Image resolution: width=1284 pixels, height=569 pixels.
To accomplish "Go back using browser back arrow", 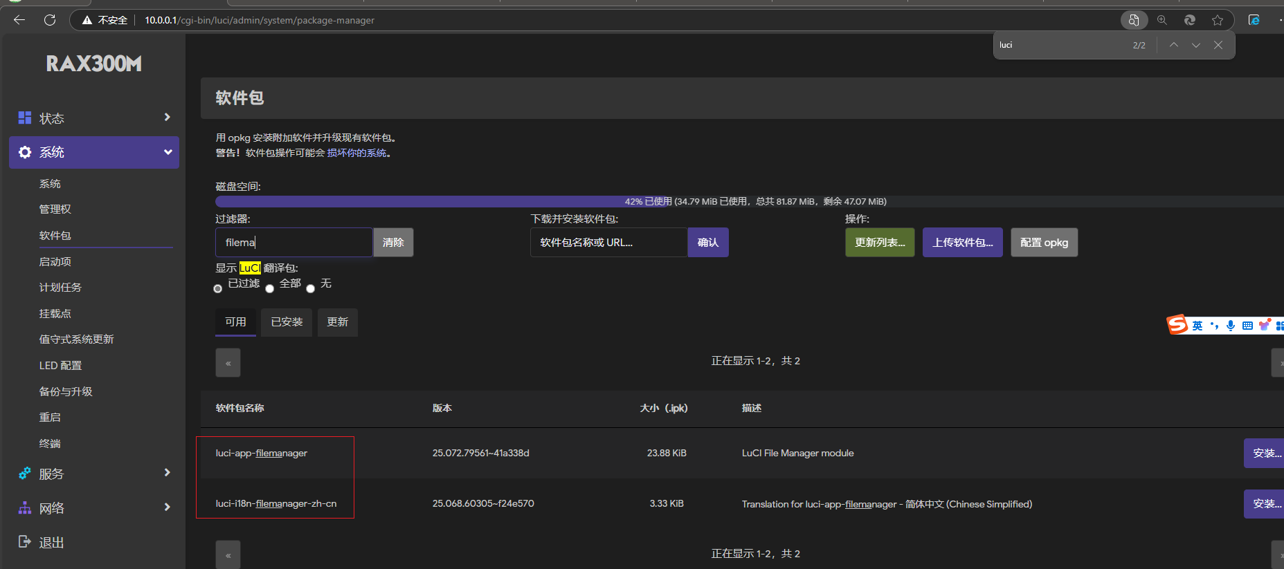I will pos(19,20).
